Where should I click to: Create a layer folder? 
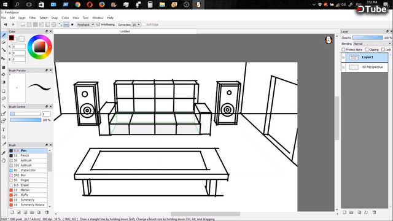tap(351, 212)
